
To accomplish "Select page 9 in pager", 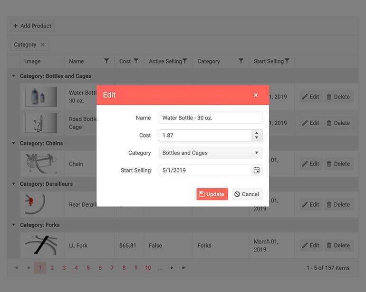I will (x=136, y=268).
